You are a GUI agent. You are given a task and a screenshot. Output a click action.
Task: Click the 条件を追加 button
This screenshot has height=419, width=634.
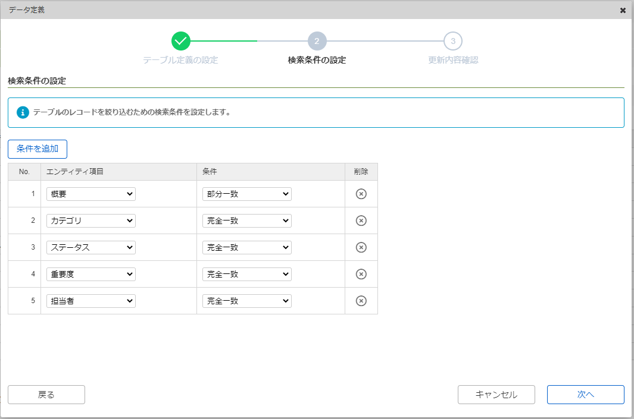(x=38, y=149)
